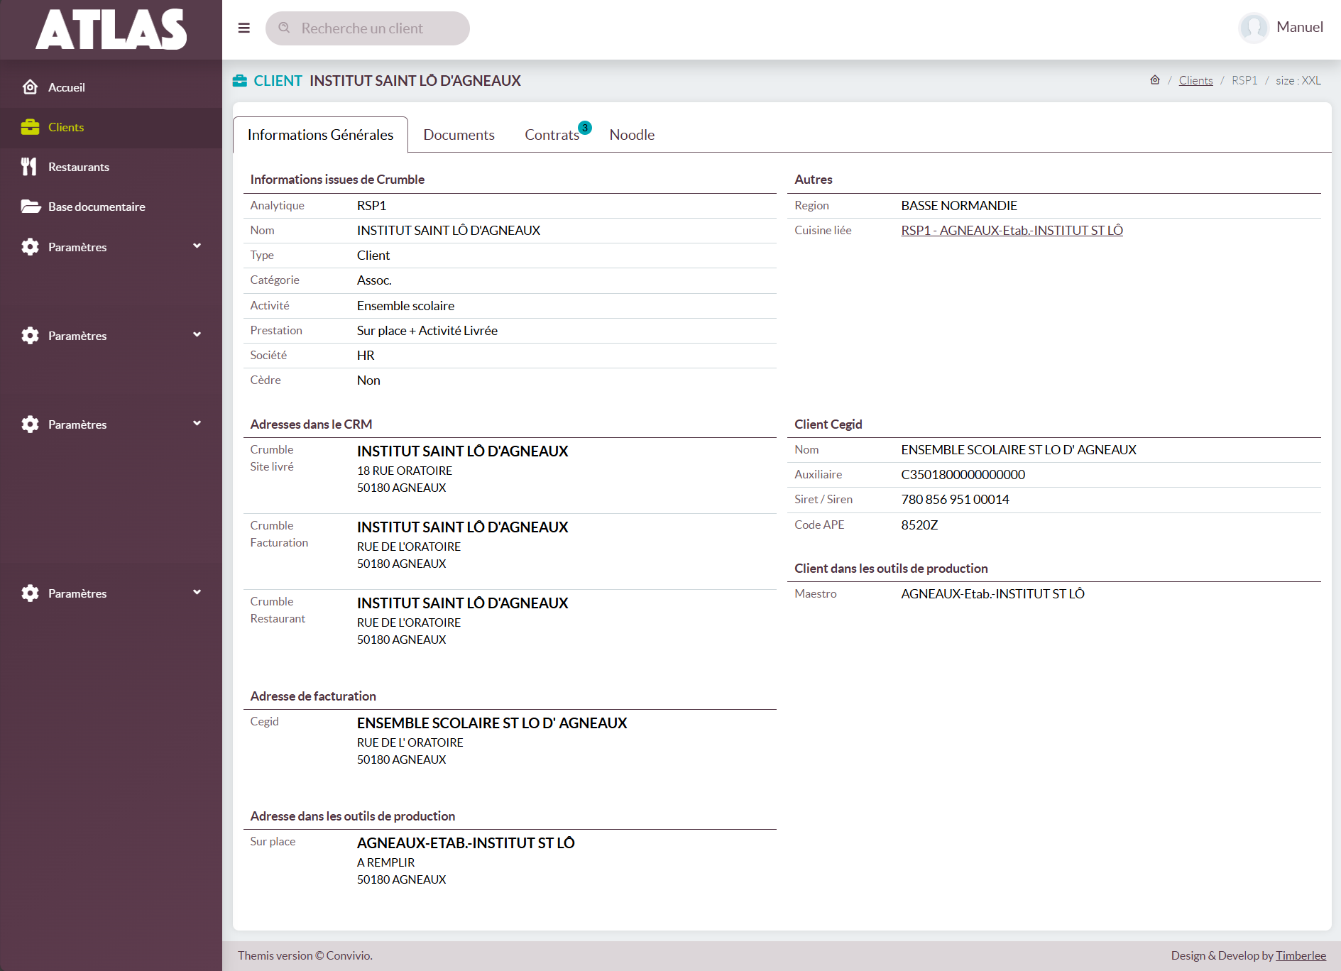
Task: Switch to the Documents tab
Action: click(x=459, y=135)
